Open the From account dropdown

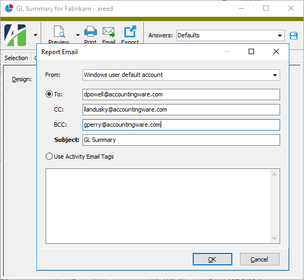pos(181,75)
